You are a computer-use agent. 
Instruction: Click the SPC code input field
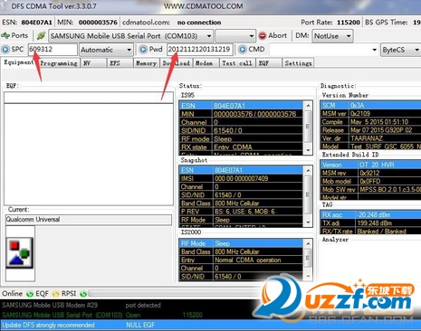coord(53,50)
